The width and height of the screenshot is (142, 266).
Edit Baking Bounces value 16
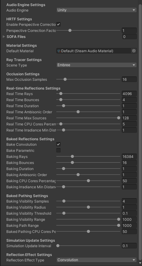[129, 163]
